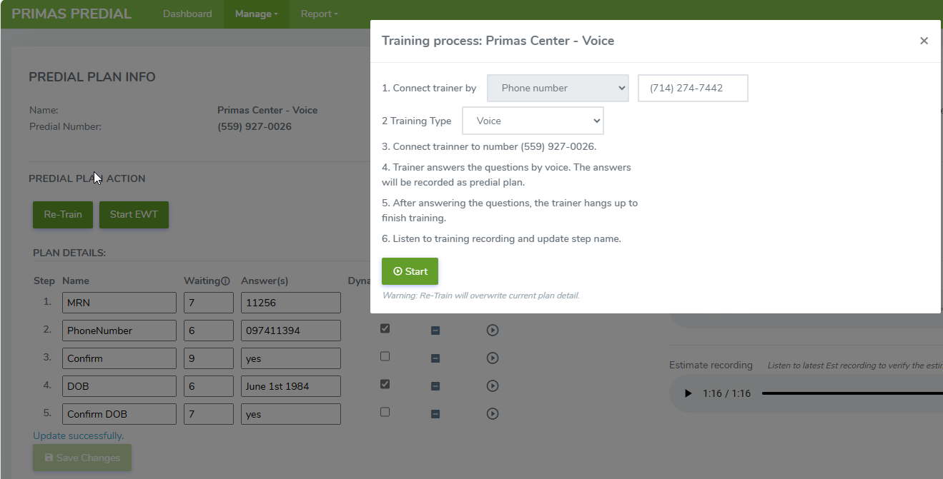
Task: Play the Confirm DOB step recording
Action: tap(492, 413)
